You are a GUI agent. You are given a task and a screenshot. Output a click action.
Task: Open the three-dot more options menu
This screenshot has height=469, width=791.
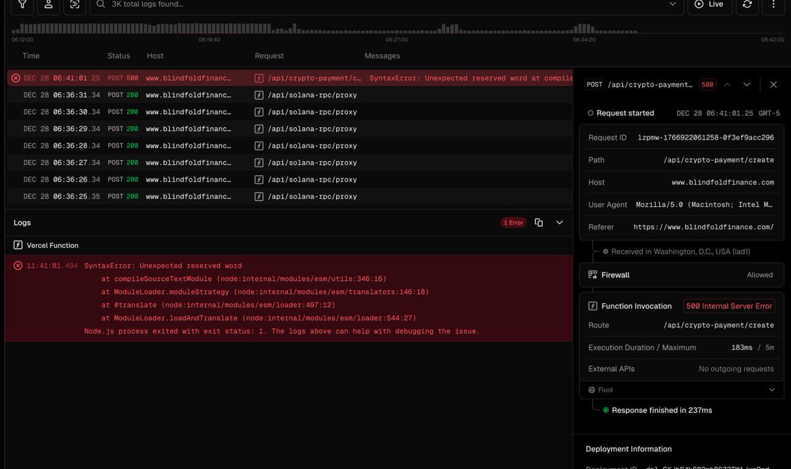773,5
